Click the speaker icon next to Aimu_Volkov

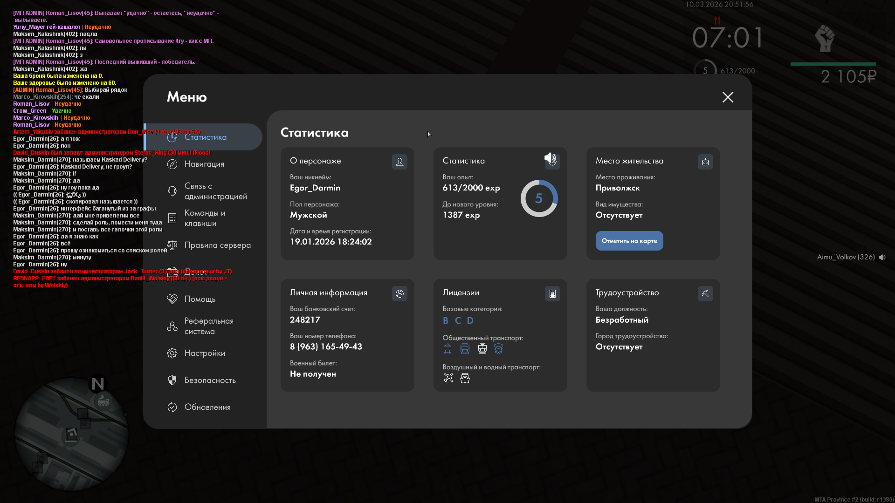click(x=882, y=257)
